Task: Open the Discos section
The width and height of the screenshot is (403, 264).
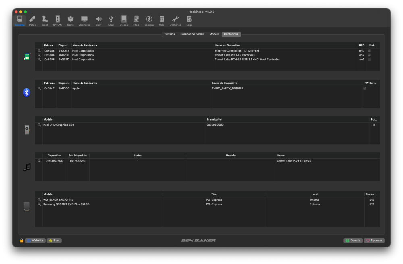Action: point(124,21)
